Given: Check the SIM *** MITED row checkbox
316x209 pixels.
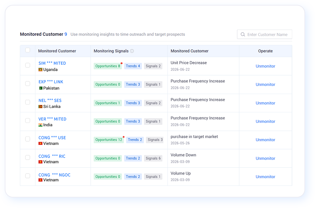Looking at the screenshot, I should click(x=28, y=65).
